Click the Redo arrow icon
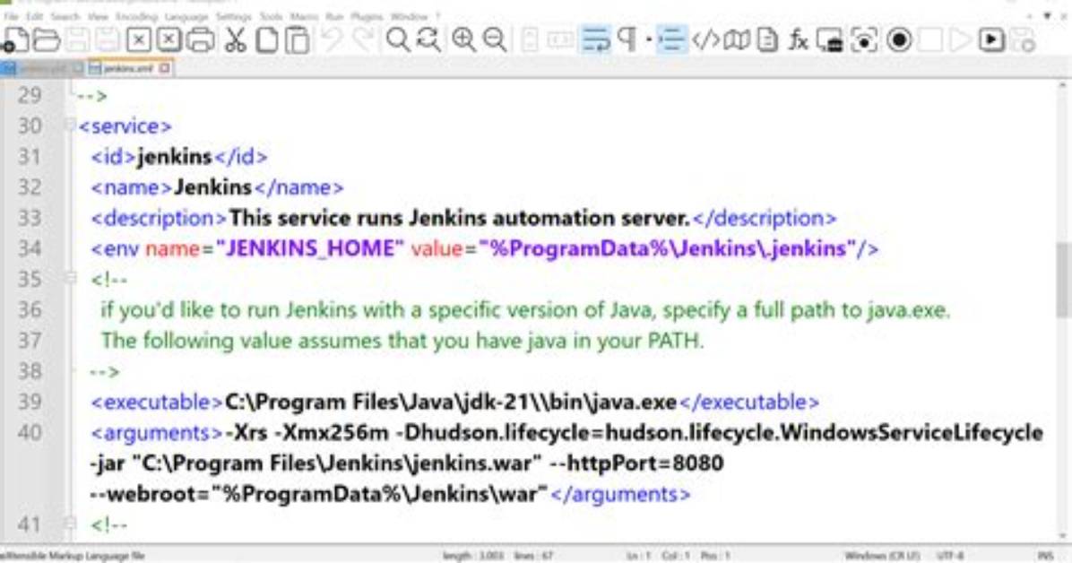Viewport: 1072px width, 563px height. [x=363, y=40]
